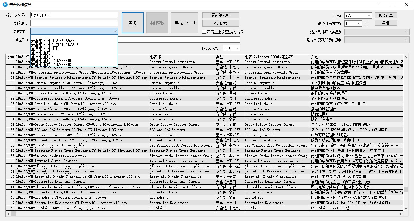Collapse the 组类型 dropdown arrow

coord(115,31)
